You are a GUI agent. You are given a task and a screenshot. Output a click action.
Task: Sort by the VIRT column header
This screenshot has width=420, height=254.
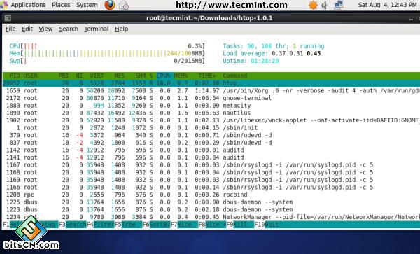(97, 76)
